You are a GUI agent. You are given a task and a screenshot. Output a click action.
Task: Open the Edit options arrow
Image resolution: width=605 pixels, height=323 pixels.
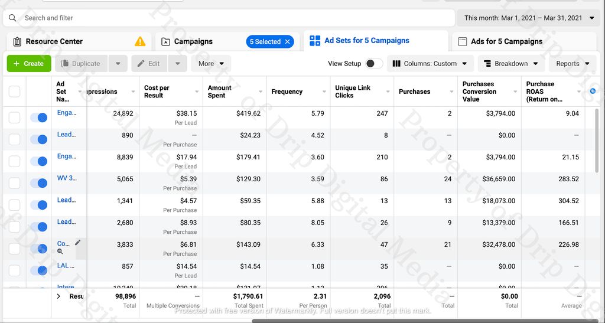(x=177, y=64)
